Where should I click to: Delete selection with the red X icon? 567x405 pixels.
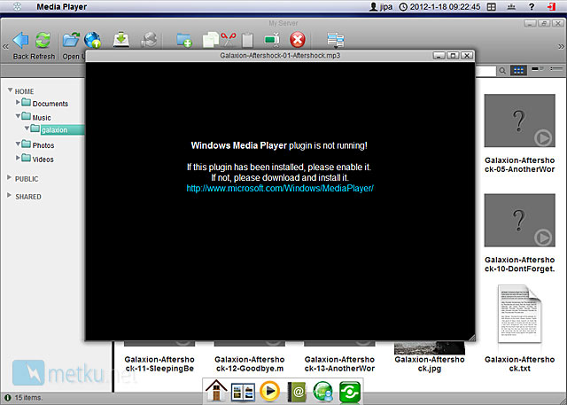298,40
